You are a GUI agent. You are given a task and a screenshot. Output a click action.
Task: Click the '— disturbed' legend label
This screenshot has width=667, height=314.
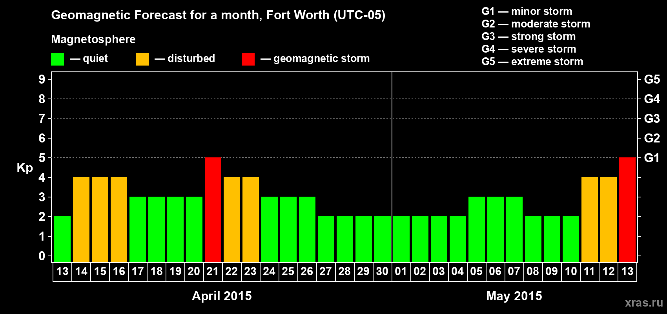[x=185, y=58]
